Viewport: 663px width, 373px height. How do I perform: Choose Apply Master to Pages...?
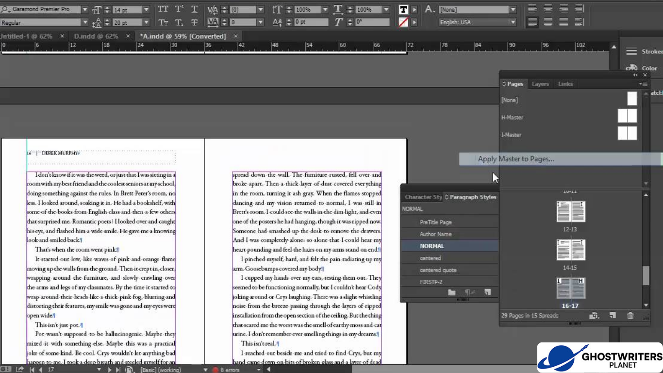click(x=515, y=159)
